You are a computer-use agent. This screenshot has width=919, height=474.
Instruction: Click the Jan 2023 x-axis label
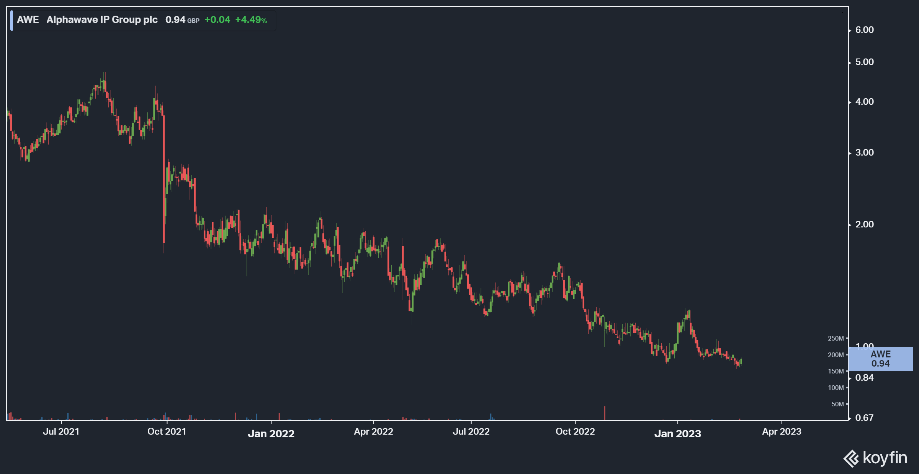pyautogui.click(x=677, y=433)
